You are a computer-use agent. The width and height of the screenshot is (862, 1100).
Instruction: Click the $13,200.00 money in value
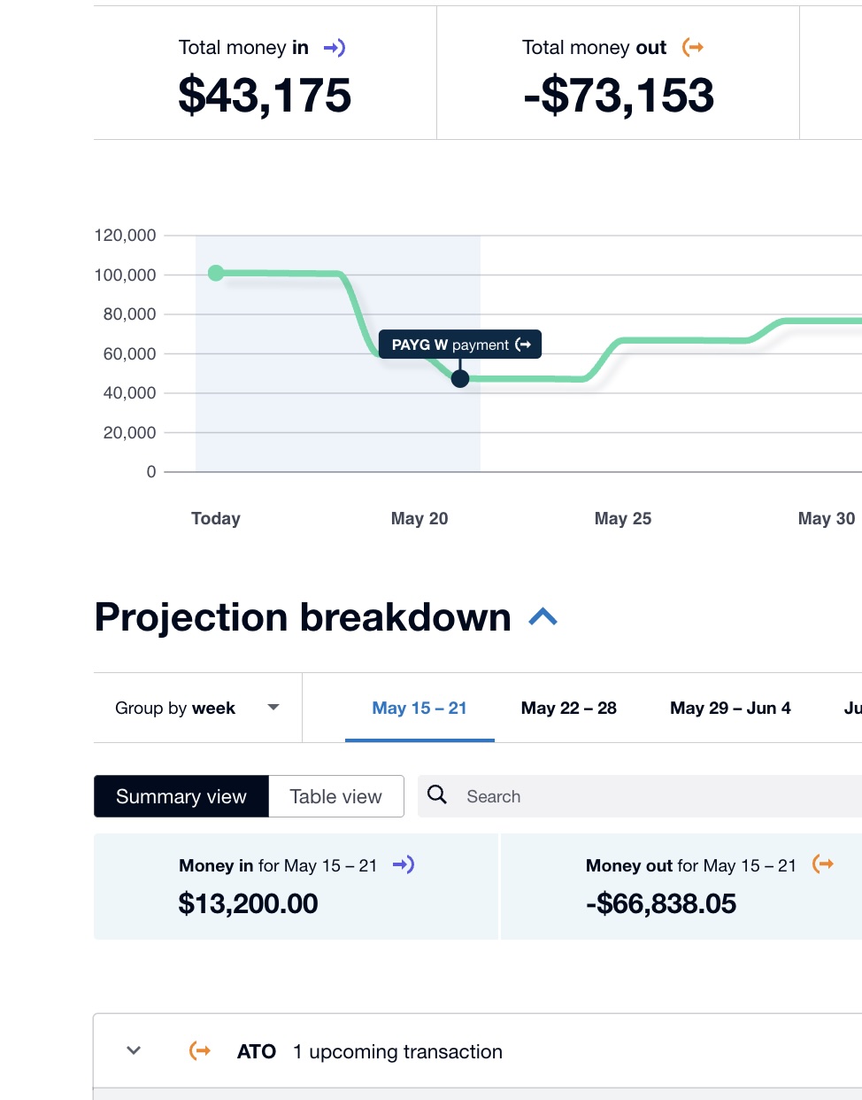coord(248,903)
